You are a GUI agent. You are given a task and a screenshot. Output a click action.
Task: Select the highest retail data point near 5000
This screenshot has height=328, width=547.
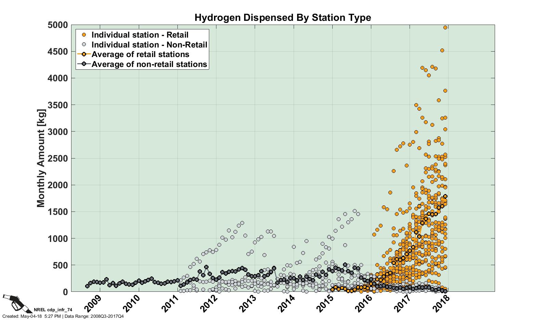tap(445, 28)
